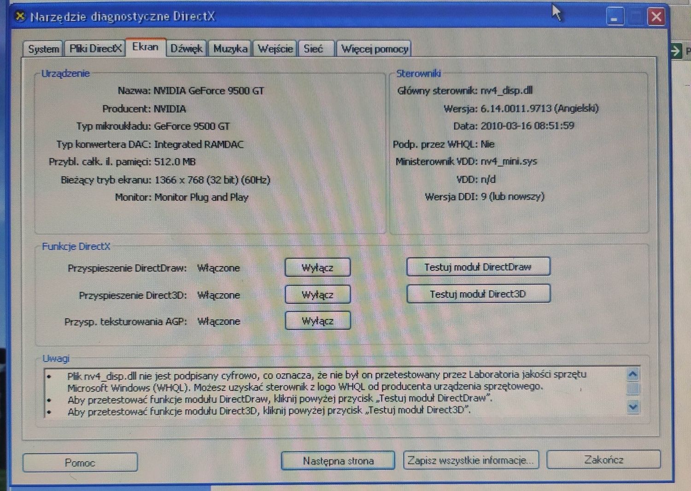Click main driver nv4_disp.dll value

[506, 91]
